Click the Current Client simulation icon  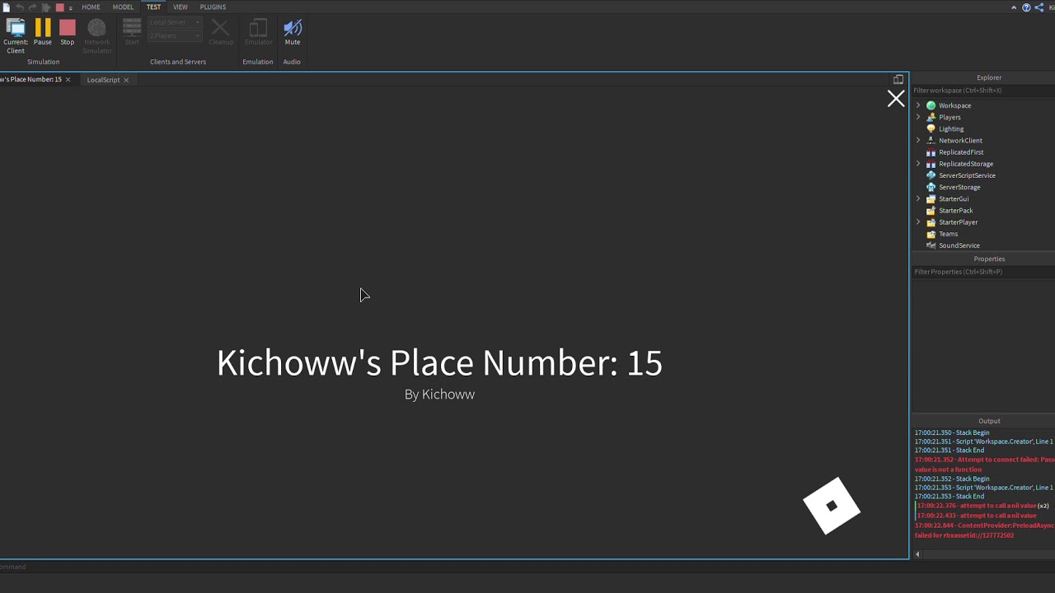(x=16, y=36)
